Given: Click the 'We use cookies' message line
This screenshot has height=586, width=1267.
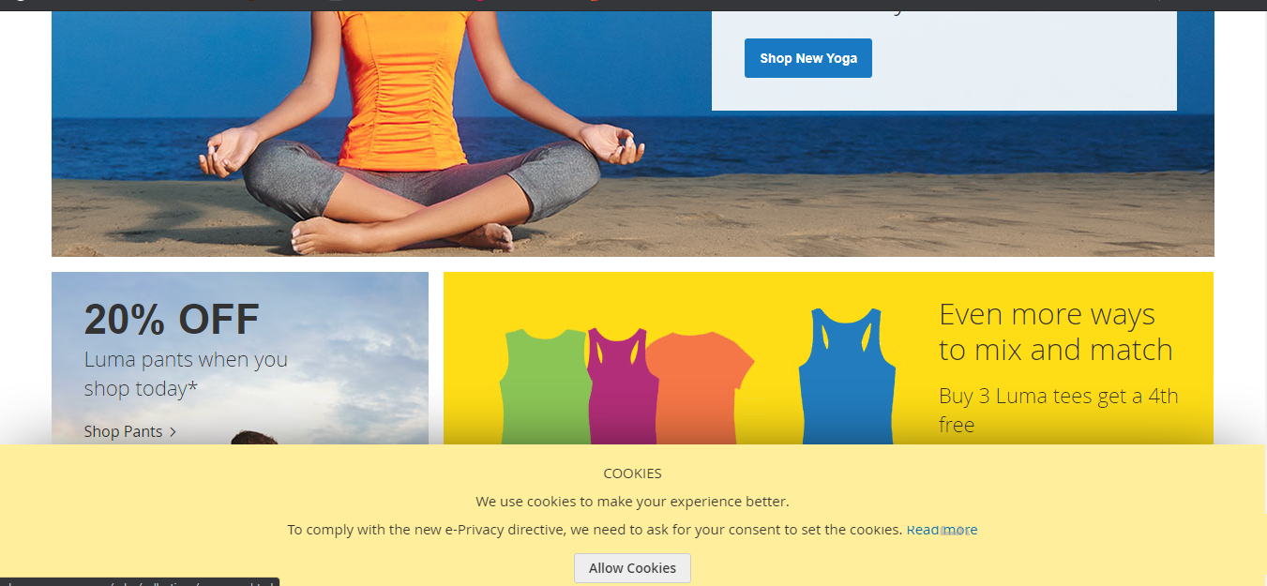Looking at the screenshot, I should pyautogui.click(x=632, y=502).
